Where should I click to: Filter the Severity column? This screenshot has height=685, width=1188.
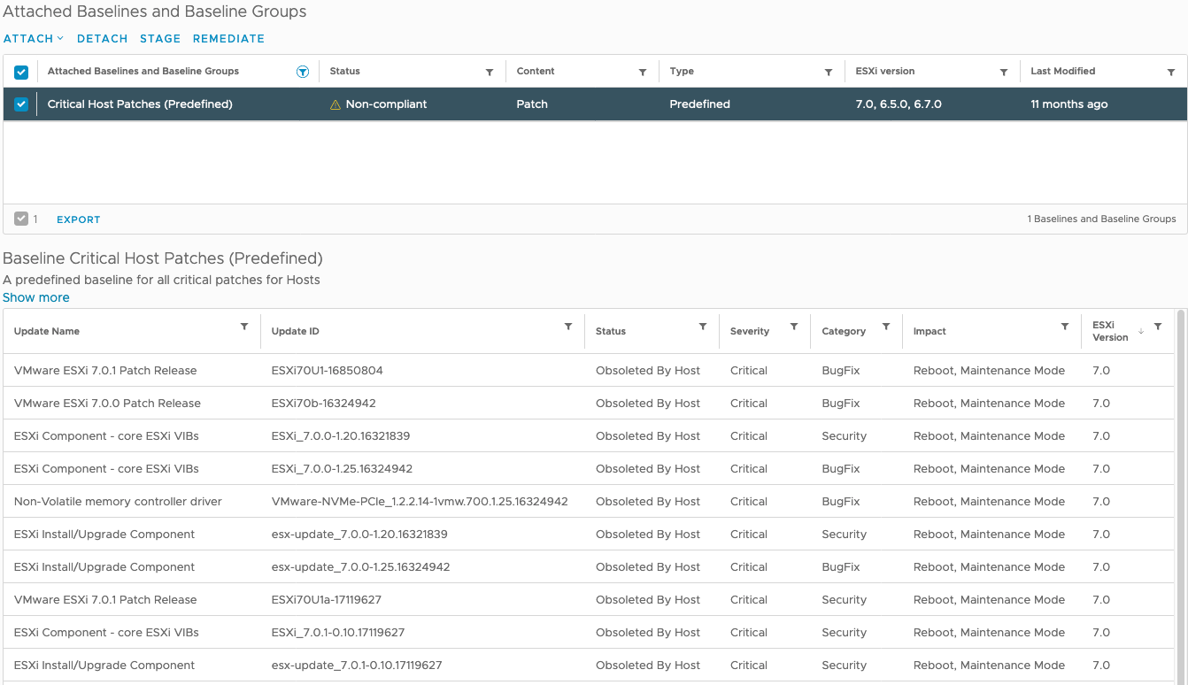point(794,327)
